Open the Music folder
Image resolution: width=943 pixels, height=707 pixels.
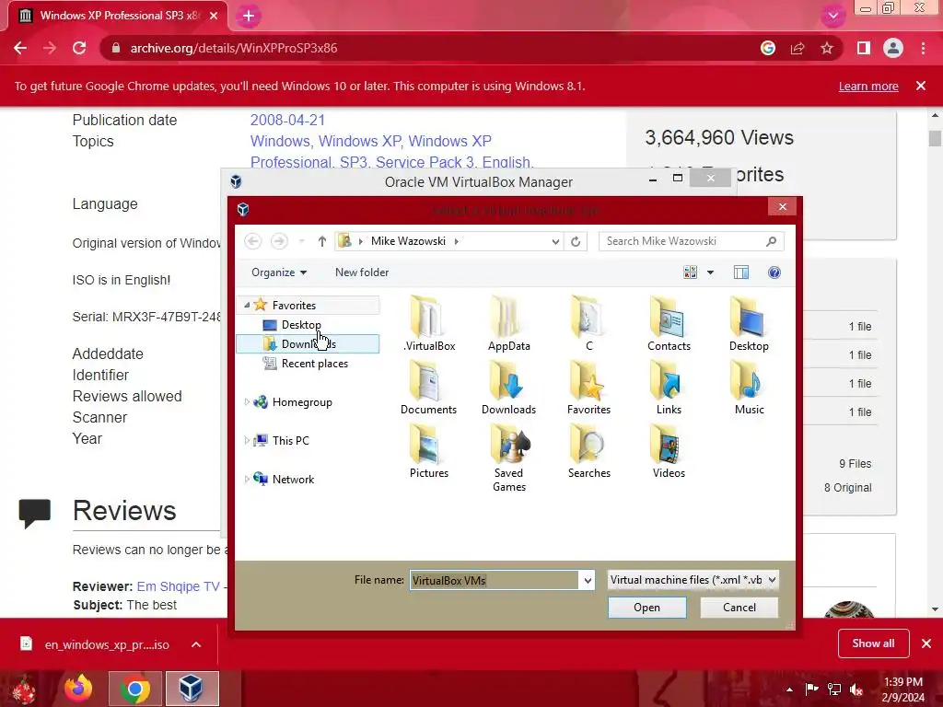(x=749, y=388)
